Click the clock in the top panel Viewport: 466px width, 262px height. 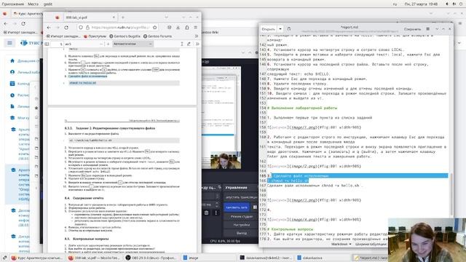pyautogui.click(x=421, y=4)
